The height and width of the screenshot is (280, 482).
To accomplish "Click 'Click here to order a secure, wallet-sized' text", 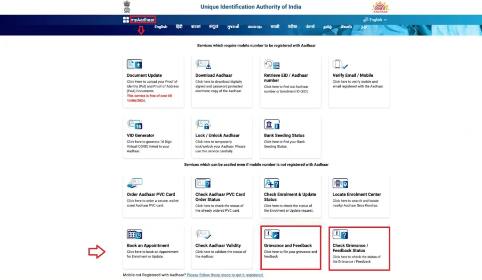I will click(x=153, y=203).
